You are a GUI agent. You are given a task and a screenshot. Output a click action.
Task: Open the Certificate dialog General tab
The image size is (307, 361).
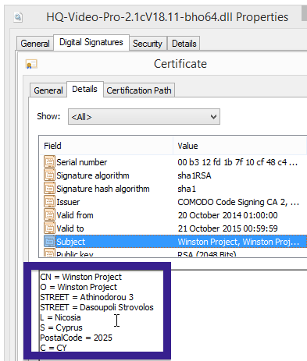(x=48, y=90)
